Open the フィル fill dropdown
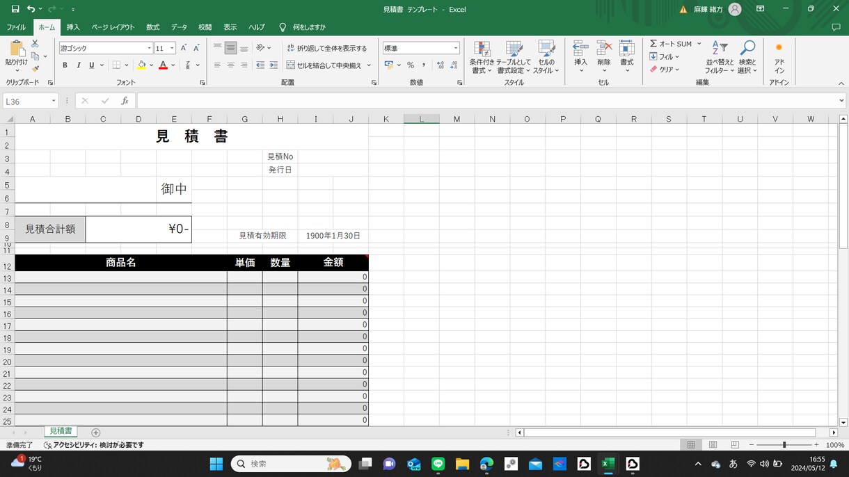 coord(665,56)
